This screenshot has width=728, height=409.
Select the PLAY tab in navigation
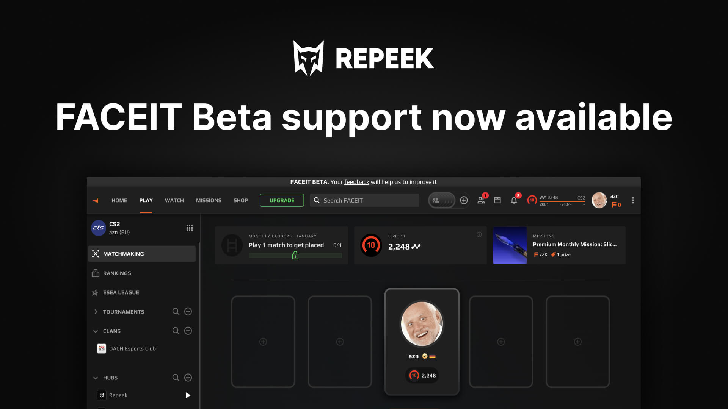(146, 200)
